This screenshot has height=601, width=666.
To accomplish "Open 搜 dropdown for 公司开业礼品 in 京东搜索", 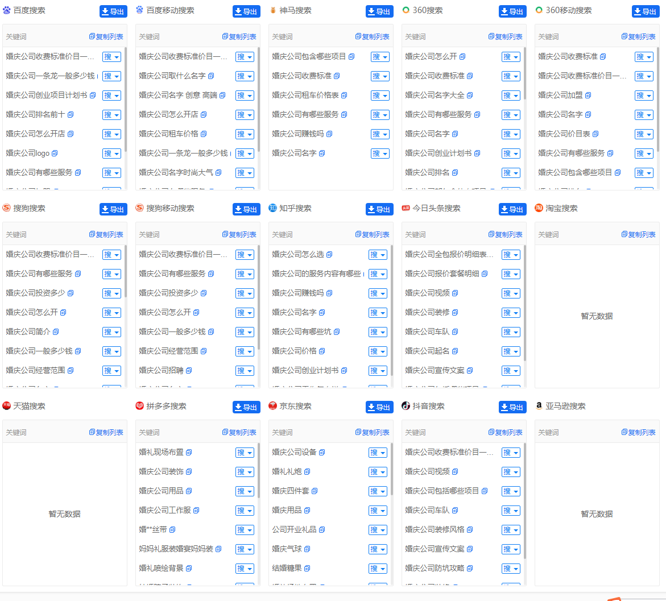I will (378, 530).
